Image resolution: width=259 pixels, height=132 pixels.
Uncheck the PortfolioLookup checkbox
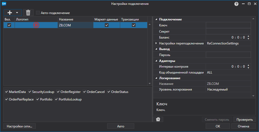(x=56, y=99)
